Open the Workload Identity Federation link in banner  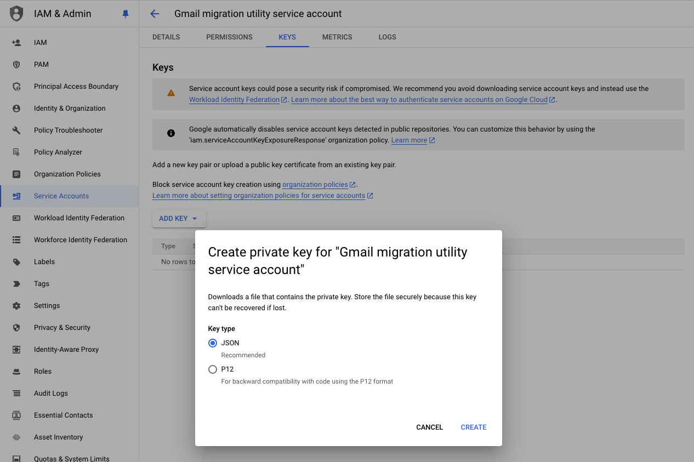pyautogui.click(x=238, y=100)
